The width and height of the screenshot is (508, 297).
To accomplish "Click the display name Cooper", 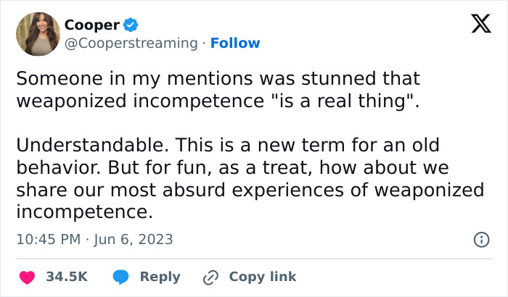I will (x=91, y=25).
